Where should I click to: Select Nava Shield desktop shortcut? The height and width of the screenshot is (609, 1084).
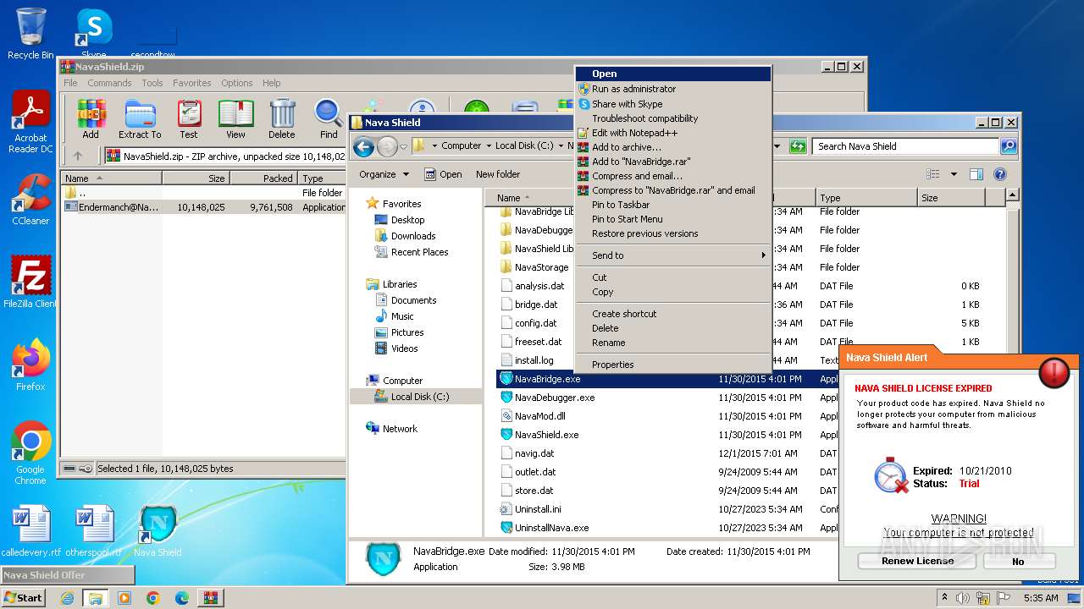point(158,531)
